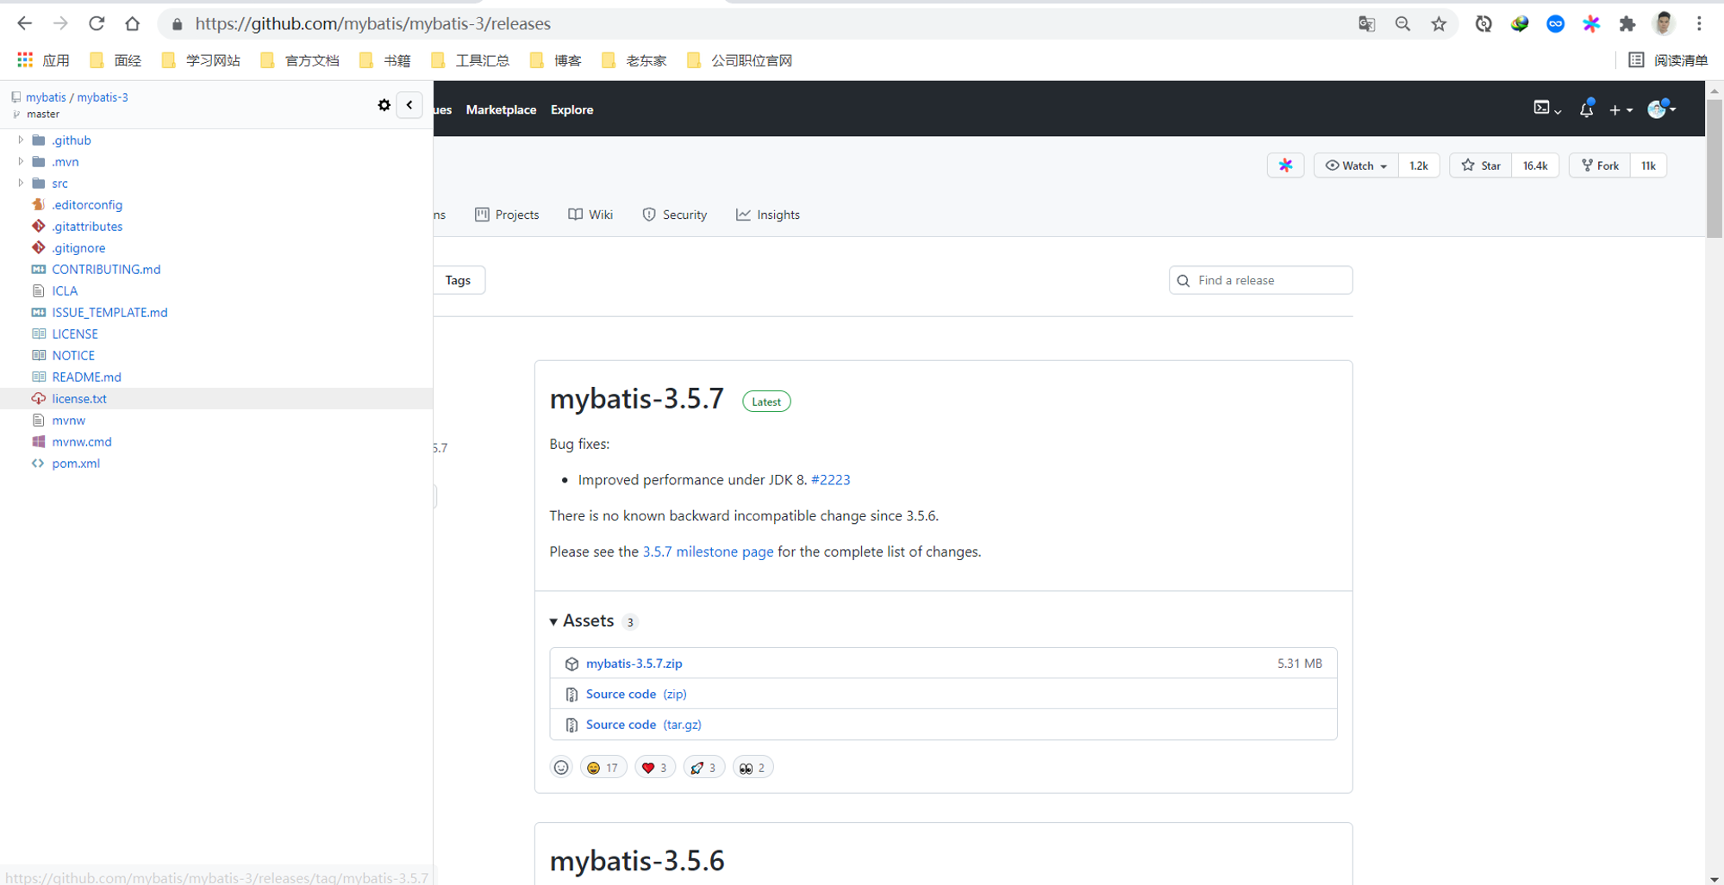
Task: Toggle the heart reaction with 3 votes
Action: [x=655, y=767]
